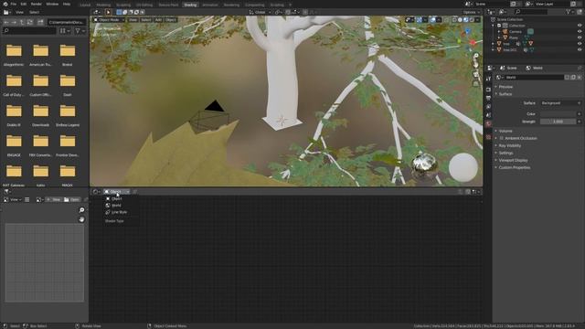Toggle X-ray mode in viewport
Screen dimensions: 585x329
point(447,19)
